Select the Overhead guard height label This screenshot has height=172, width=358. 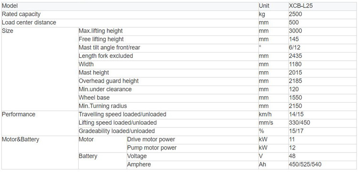(x=108, y=81)
